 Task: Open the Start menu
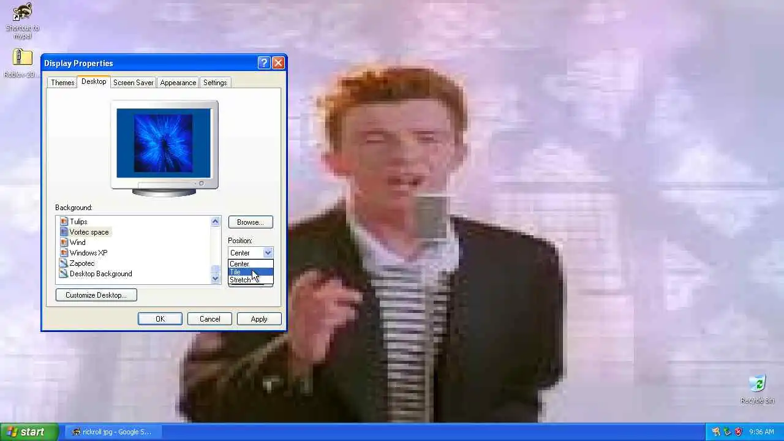29,432
